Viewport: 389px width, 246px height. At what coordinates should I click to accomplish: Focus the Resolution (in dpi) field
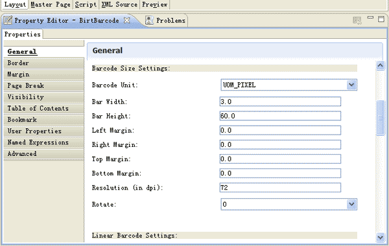click(280, 188)
